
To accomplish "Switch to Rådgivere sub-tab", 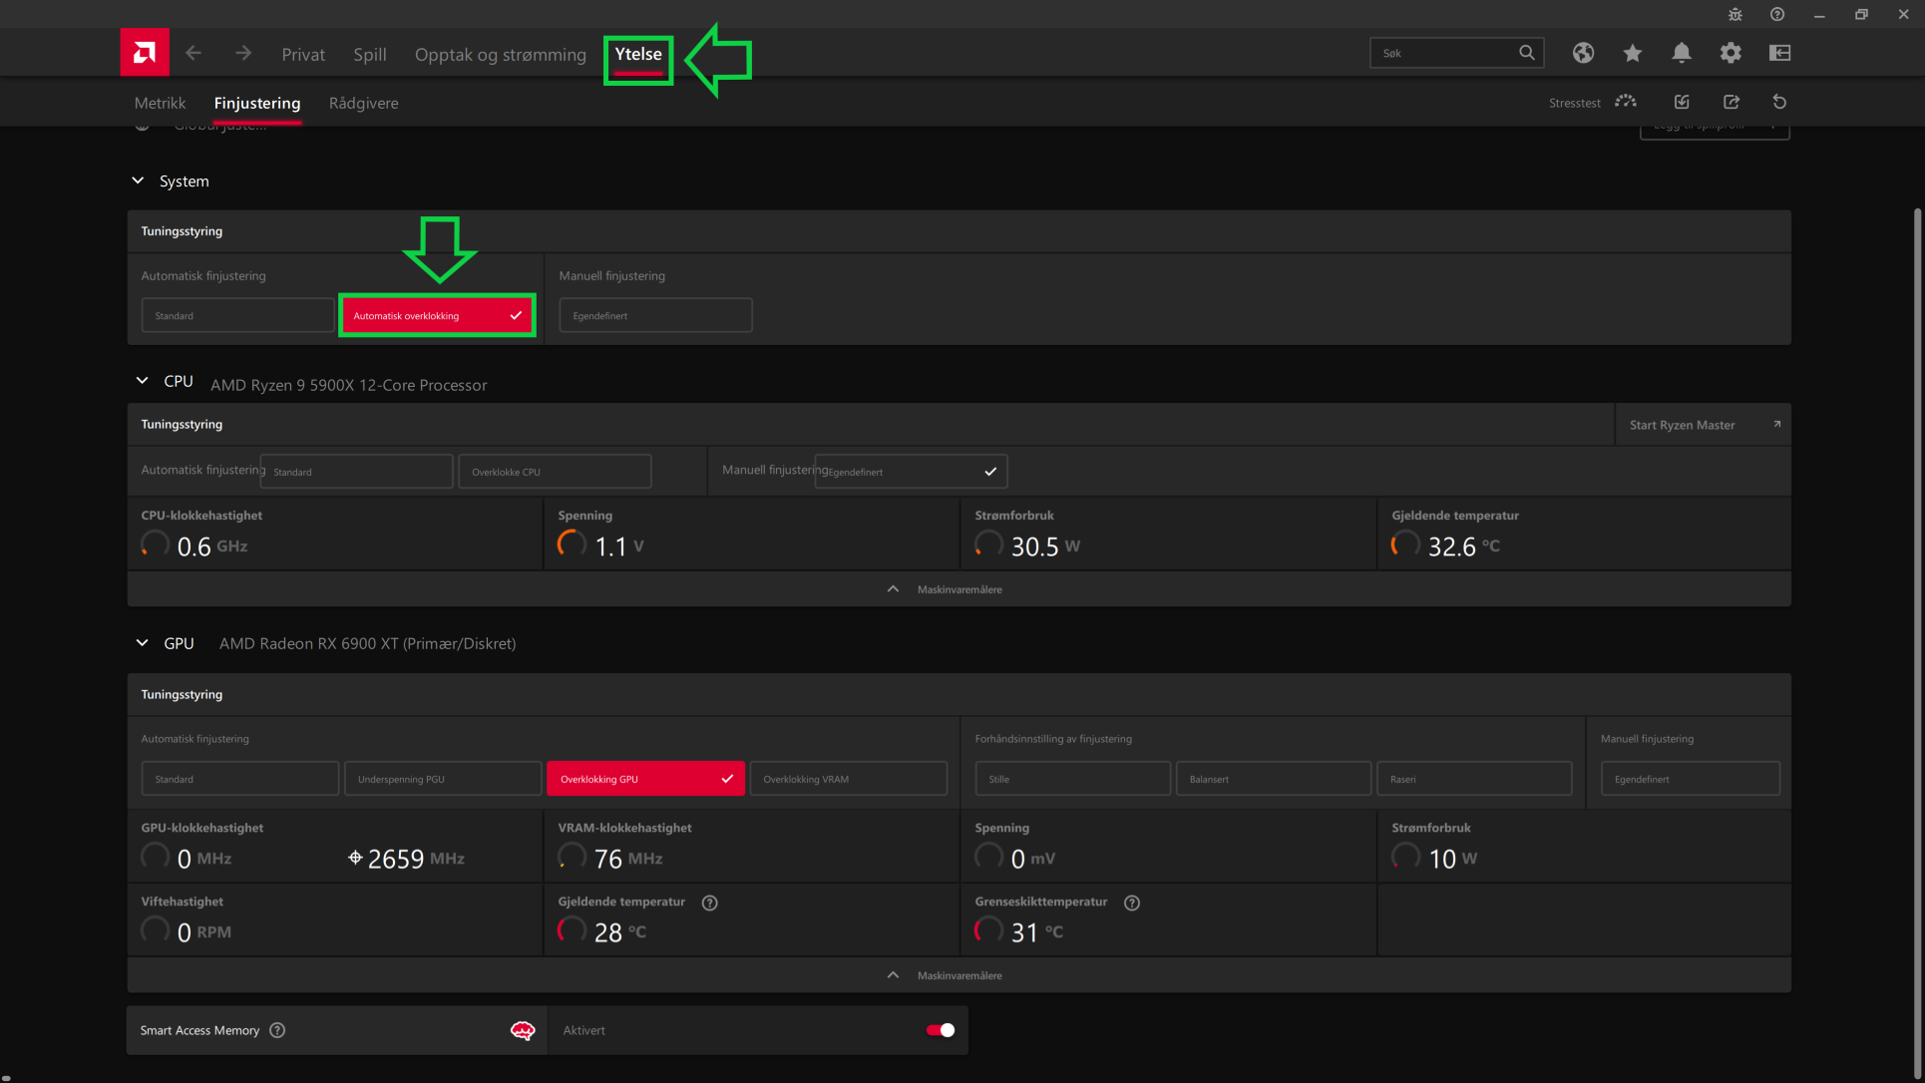I will click(x=364, y=103).
